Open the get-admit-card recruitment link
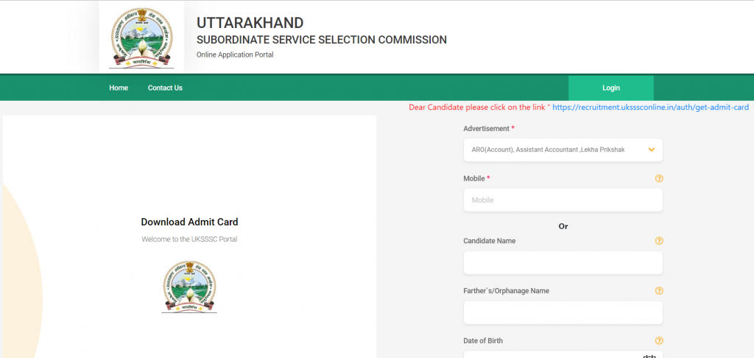This screenshot has height=358, width=754. tap(650, 108)
